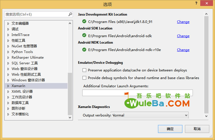Image resolution: width=215 pixels, height=140 pixels.
Task: Click the search magnifier icon
Action: 70,14
